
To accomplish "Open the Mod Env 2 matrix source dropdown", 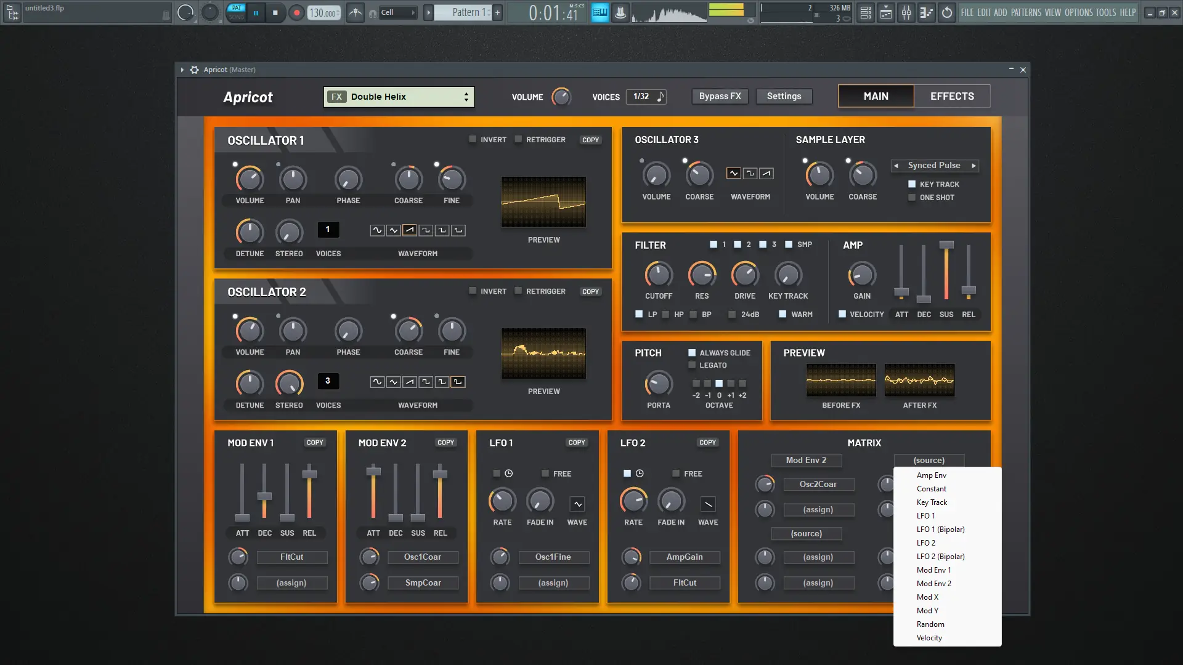I will 806,460.
